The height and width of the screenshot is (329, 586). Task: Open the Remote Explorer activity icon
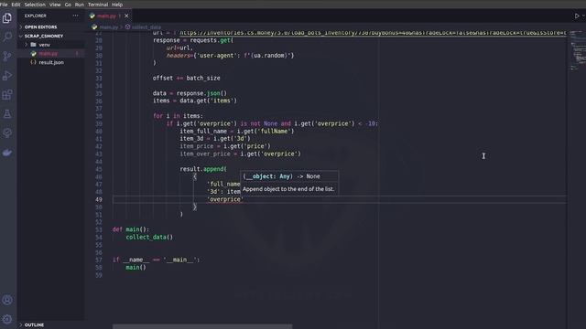(7, 133)
